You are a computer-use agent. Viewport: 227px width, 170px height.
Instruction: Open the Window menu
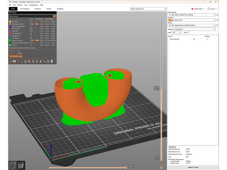pyautogui.click(x=20, y=5)
